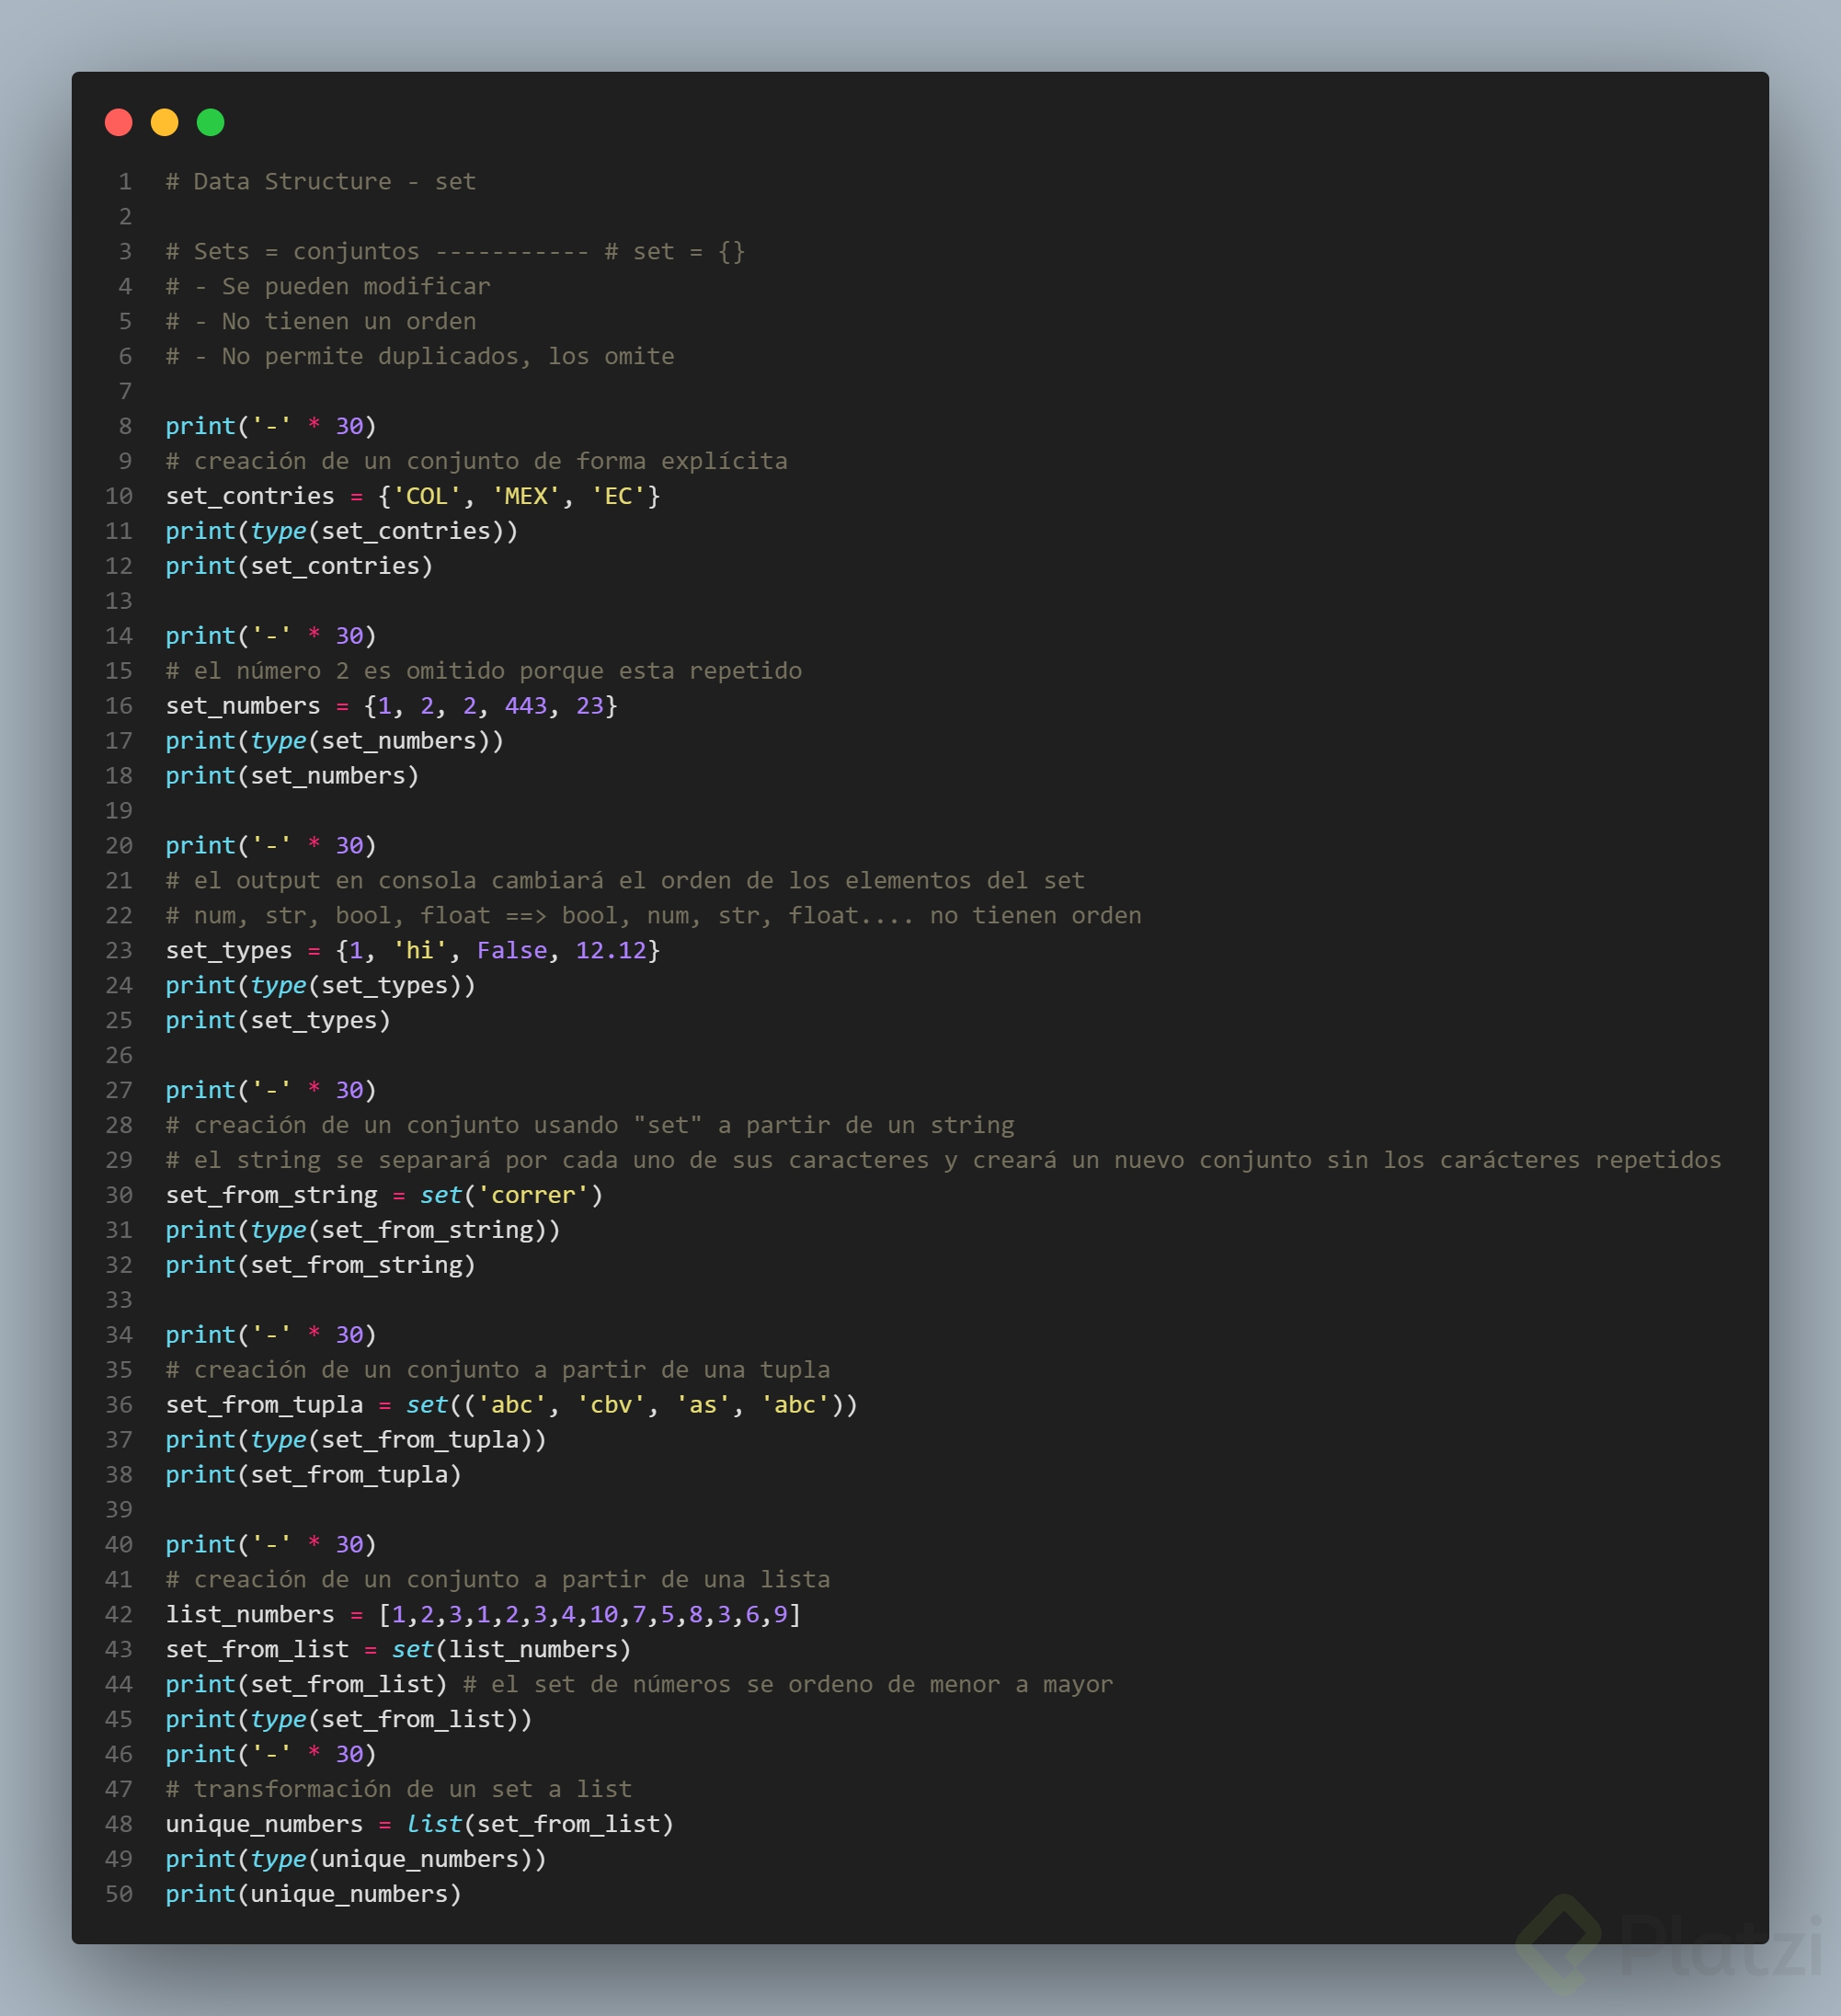Click the comment 'el string se separará por cada uno'
The width and height of the screenshot is (1841, 2016).
click(944, 1160)
